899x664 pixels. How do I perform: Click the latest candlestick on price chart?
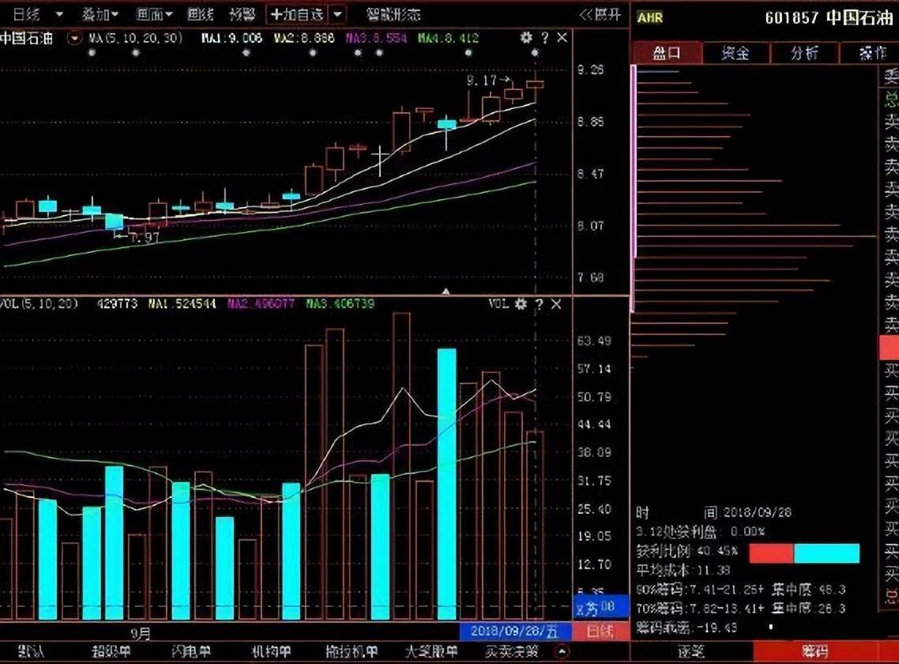[x=536, y=85]
